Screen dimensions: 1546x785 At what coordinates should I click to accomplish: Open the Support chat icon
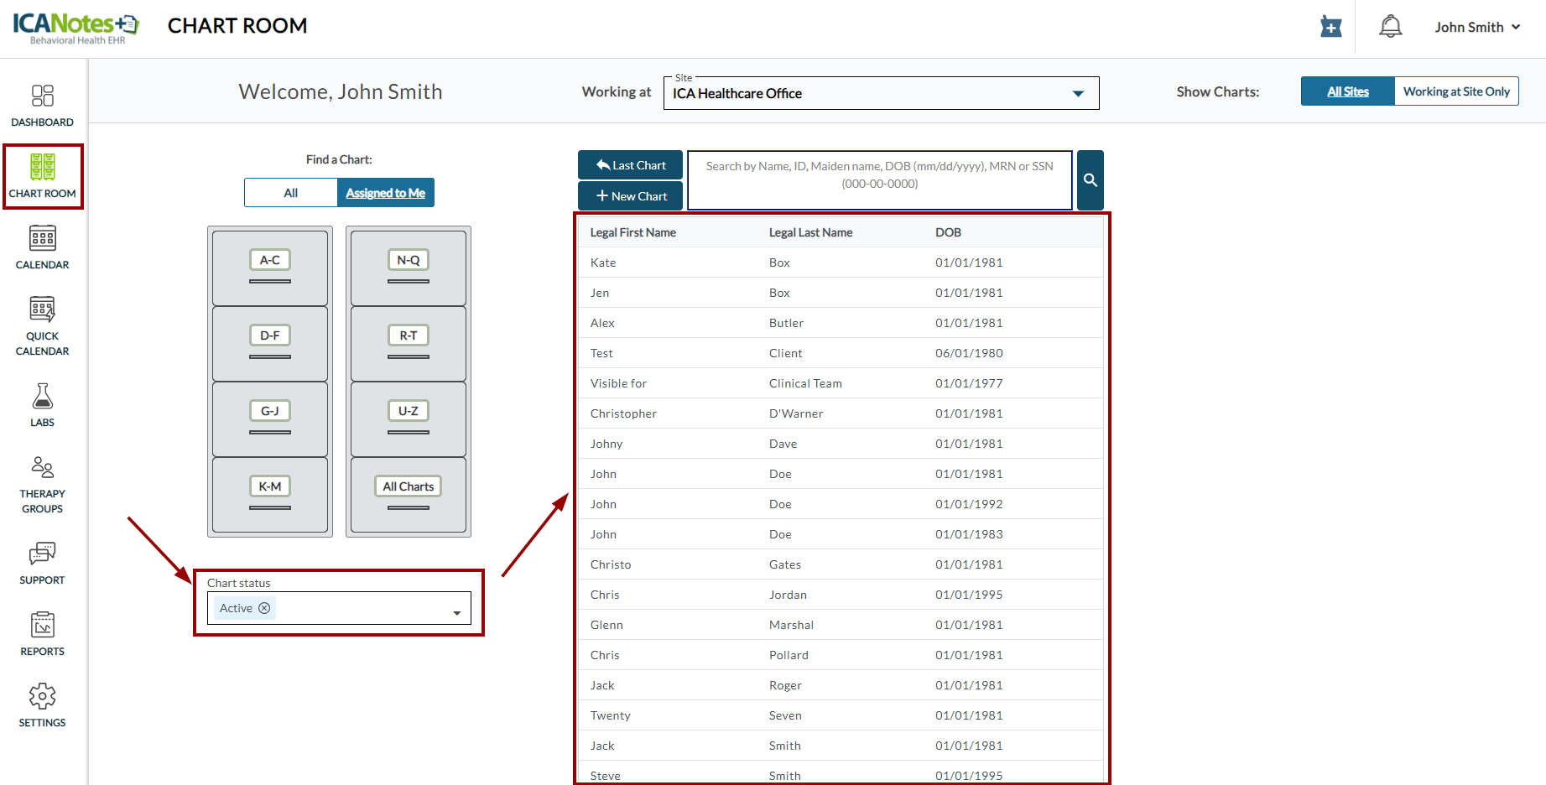click(x=42, y=562)
